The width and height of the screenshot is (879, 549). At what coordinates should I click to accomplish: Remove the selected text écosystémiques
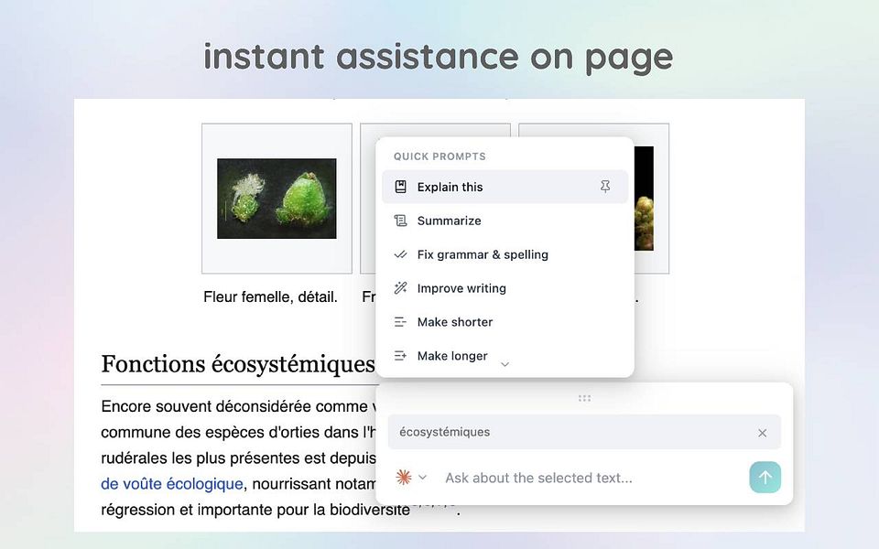(762, 433)
